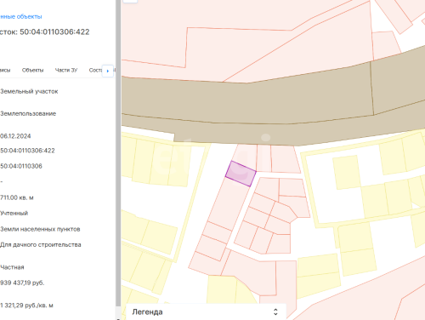425x320 pixels.
Task: Select unit cost 1 321,29 руб./кв. м
Action: pyautogui.click(x=26, y=306)
